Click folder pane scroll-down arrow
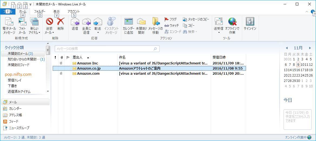 coord(48,91)
